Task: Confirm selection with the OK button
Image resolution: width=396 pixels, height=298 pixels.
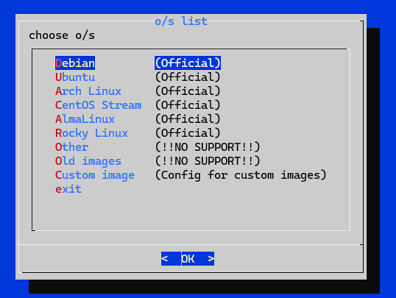Action: click(188, 259)
